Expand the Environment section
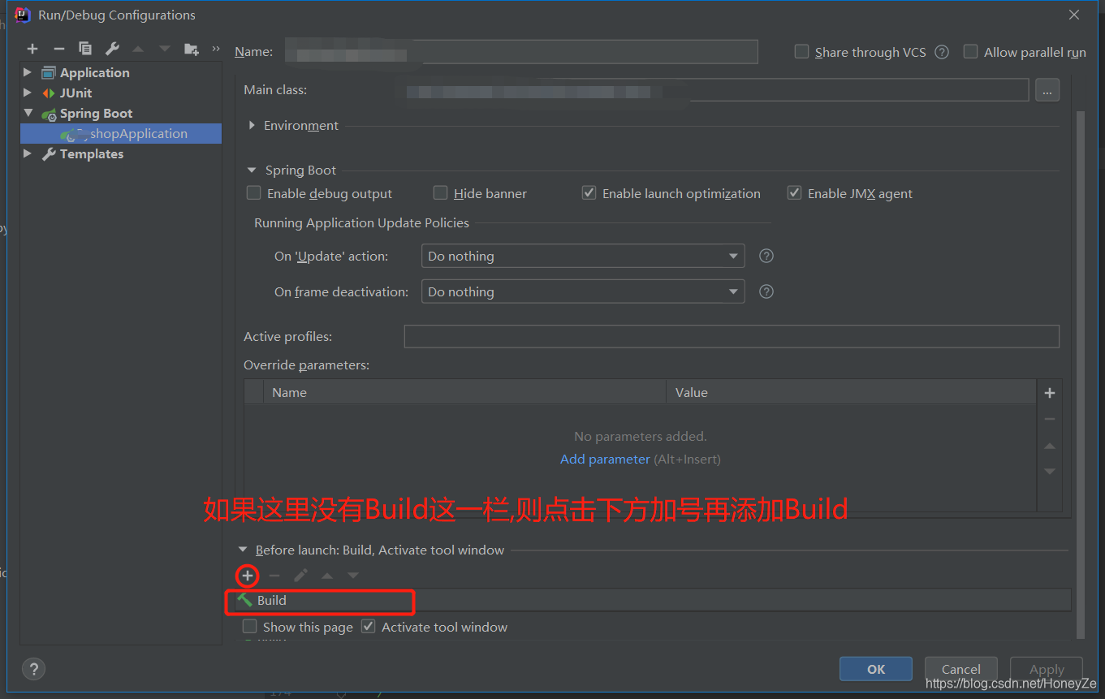 point(252,125)
